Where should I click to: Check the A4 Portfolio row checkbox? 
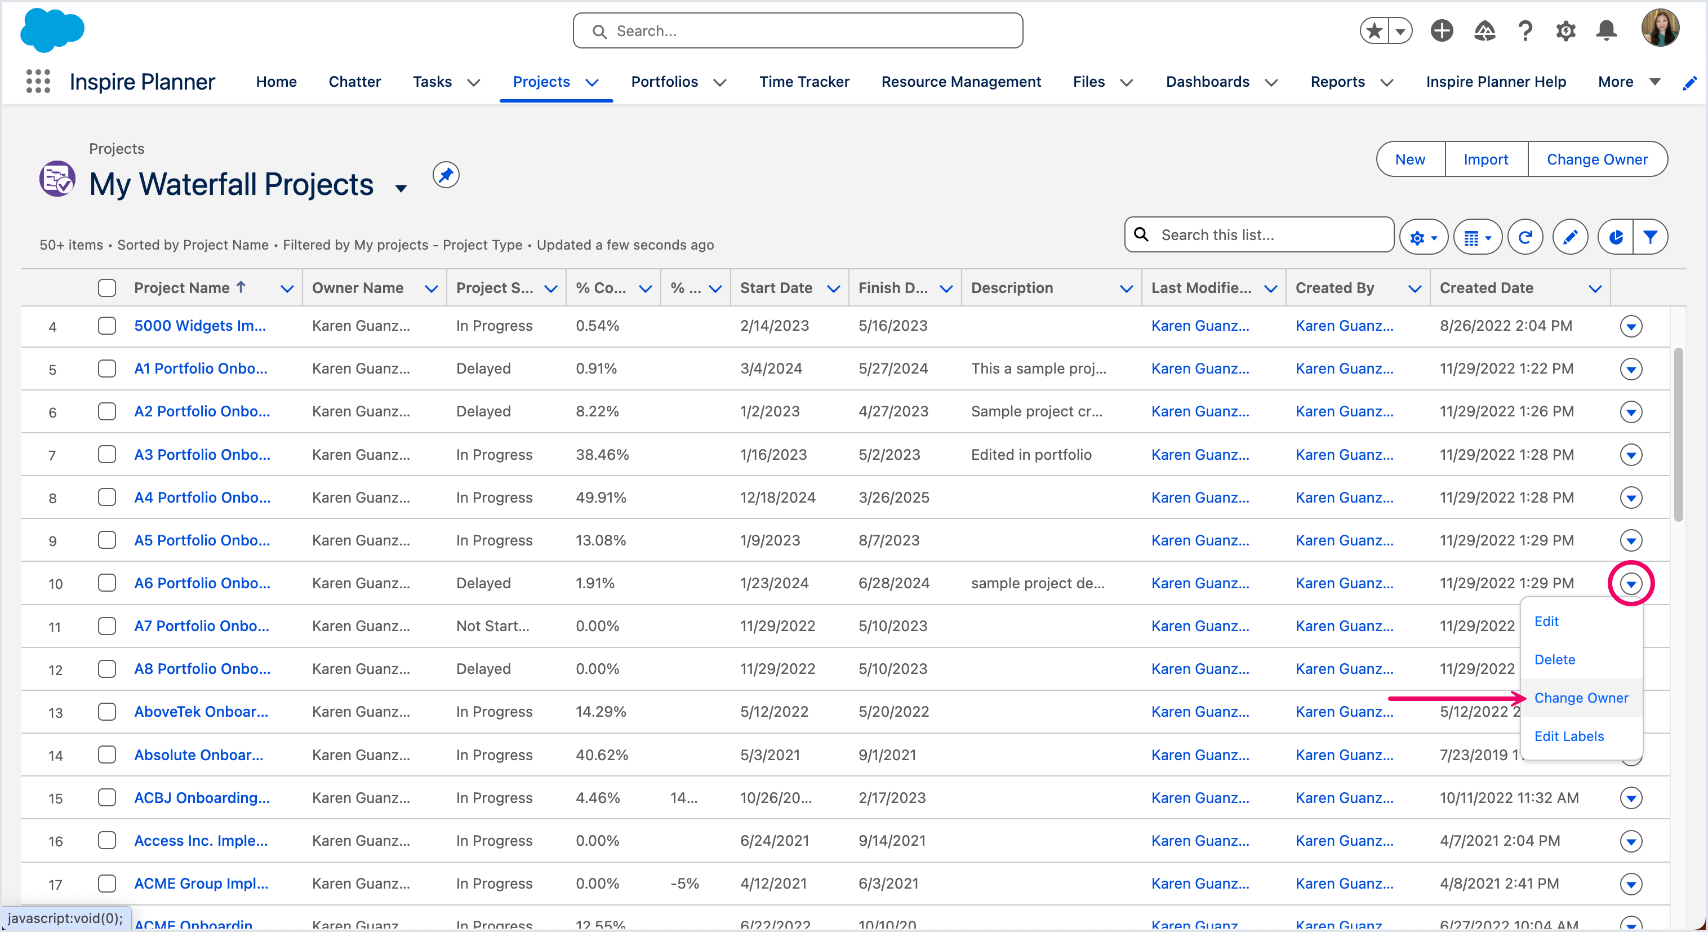107,498
